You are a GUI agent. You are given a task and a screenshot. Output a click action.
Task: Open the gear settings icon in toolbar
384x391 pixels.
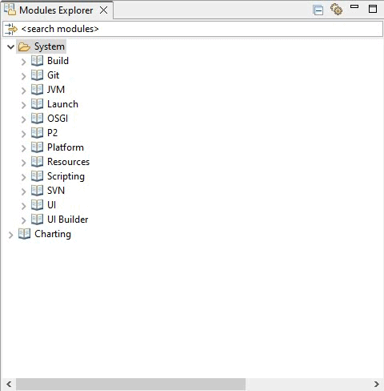click(336, 10)
